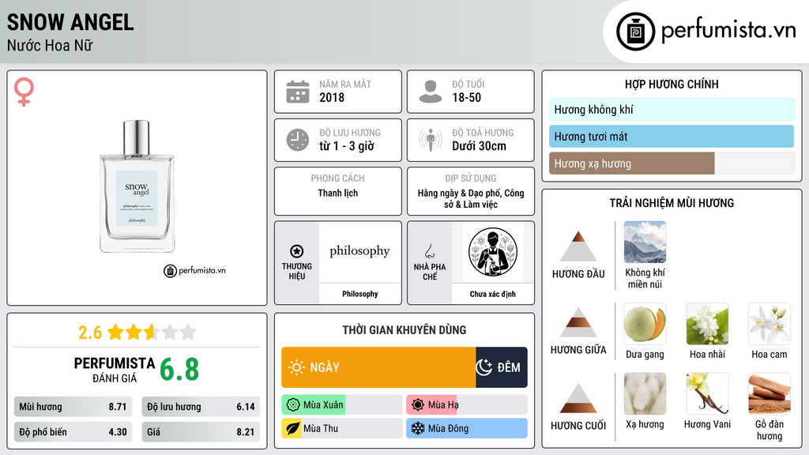This screenshot has width=809, height=455.
Task: Click the Mùa Đông season bar
Action: (467, 428)
